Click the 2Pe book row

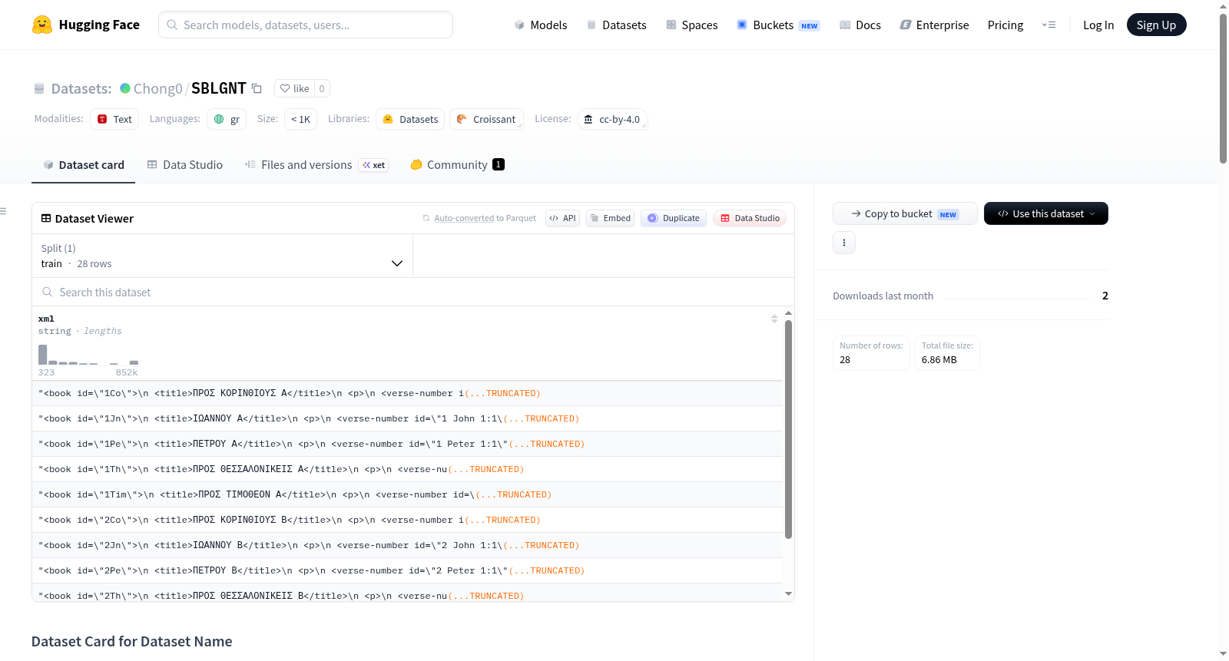coord(407,570)
